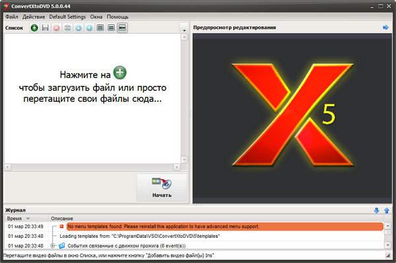Click the blue arrow beside preview header

point(385,27)
